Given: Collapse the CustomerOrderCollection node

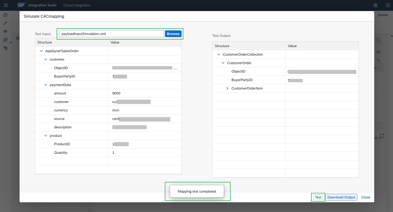Looking at the screenshot, I should click(219, 55).
